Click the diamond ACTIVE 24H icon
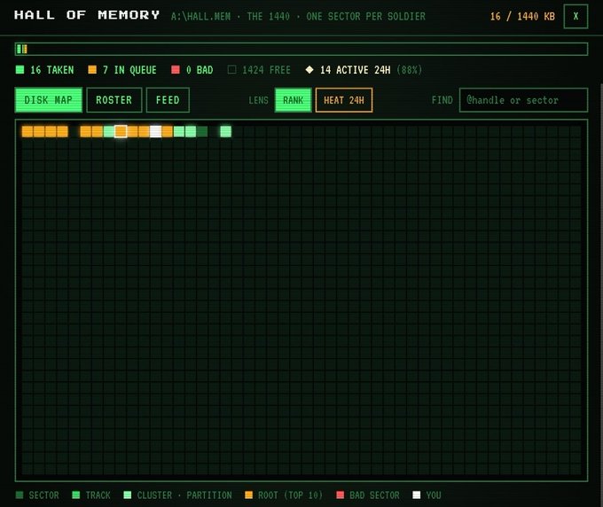This screenshot has width=603, height=507. 309,69
